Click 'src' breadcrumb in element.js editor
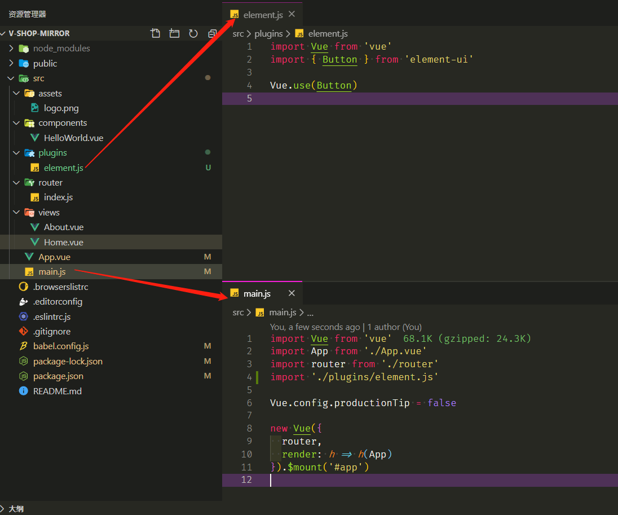The width and height of the screenshot is (618, 515). (238, 34)
